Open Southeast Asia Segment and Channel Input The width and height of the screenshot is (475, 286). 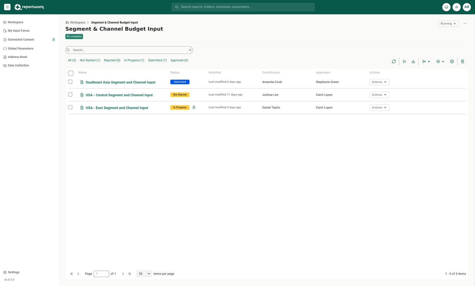coord(120,82)
